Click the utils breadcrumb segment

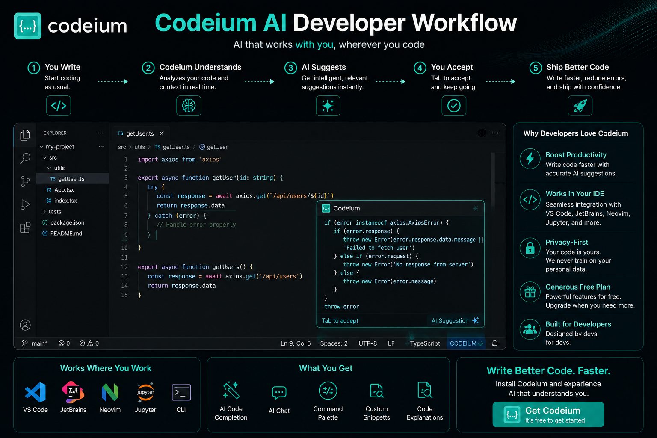click(140, 147)
